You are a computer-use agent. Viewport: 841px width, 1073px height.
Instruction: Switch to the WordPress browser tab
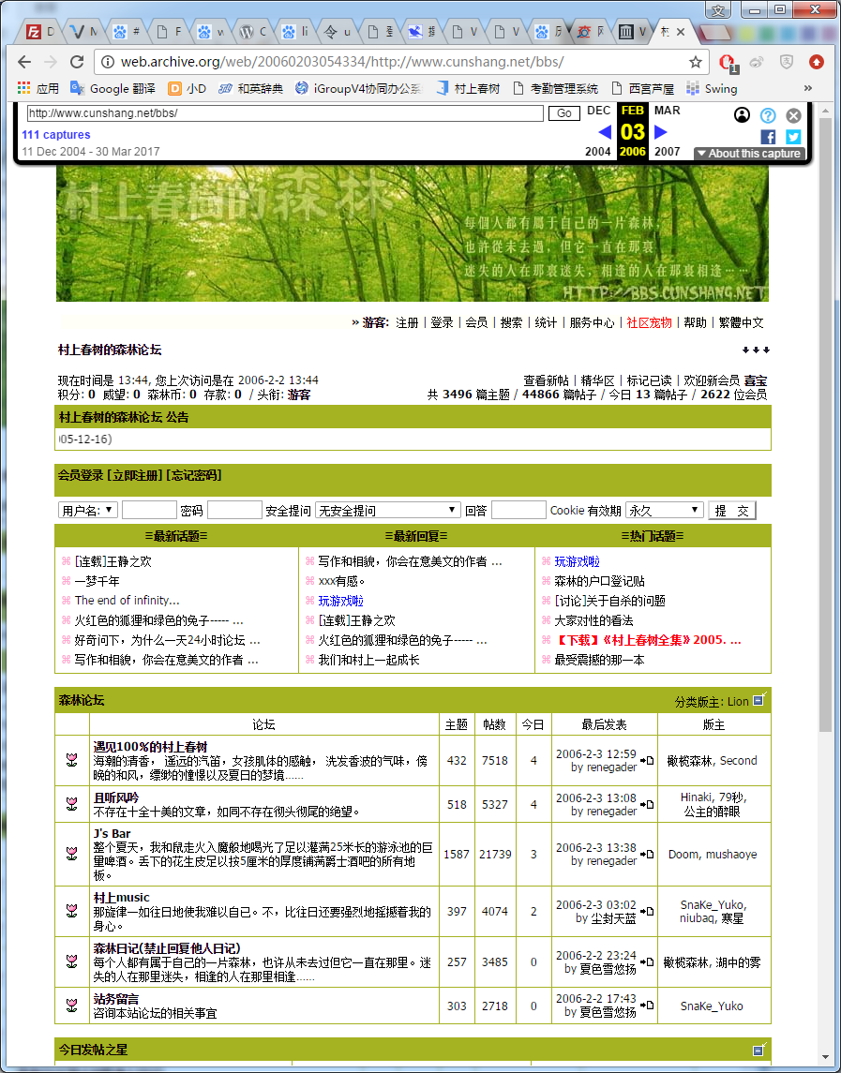pyautogui.click(x=253, y=32)
